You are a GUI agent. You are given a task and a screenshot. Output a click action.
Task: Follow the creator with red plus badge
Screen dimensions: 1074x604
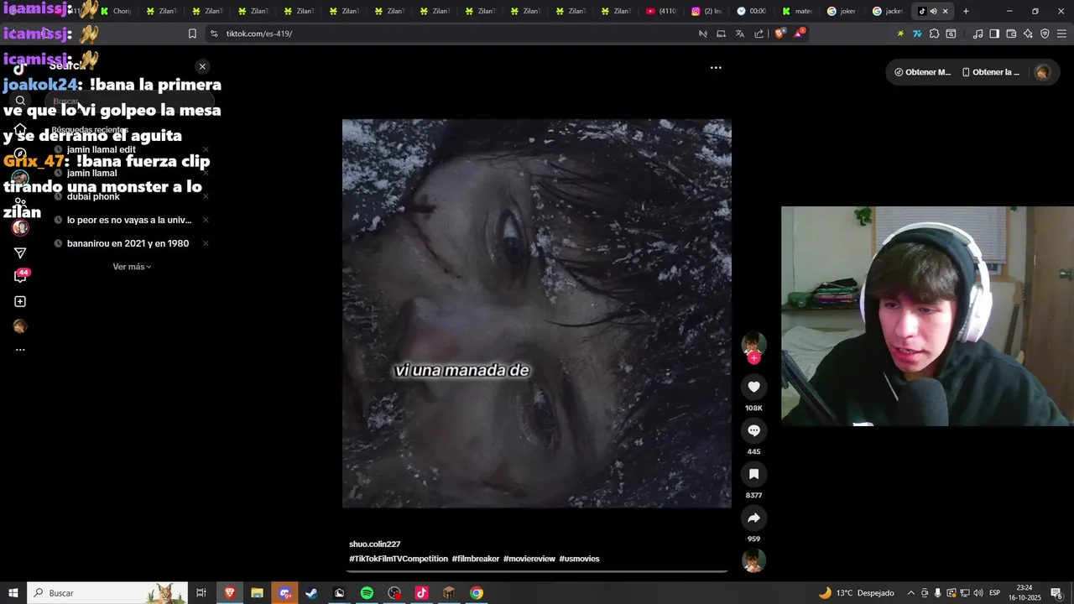click(x=754, y=358)
